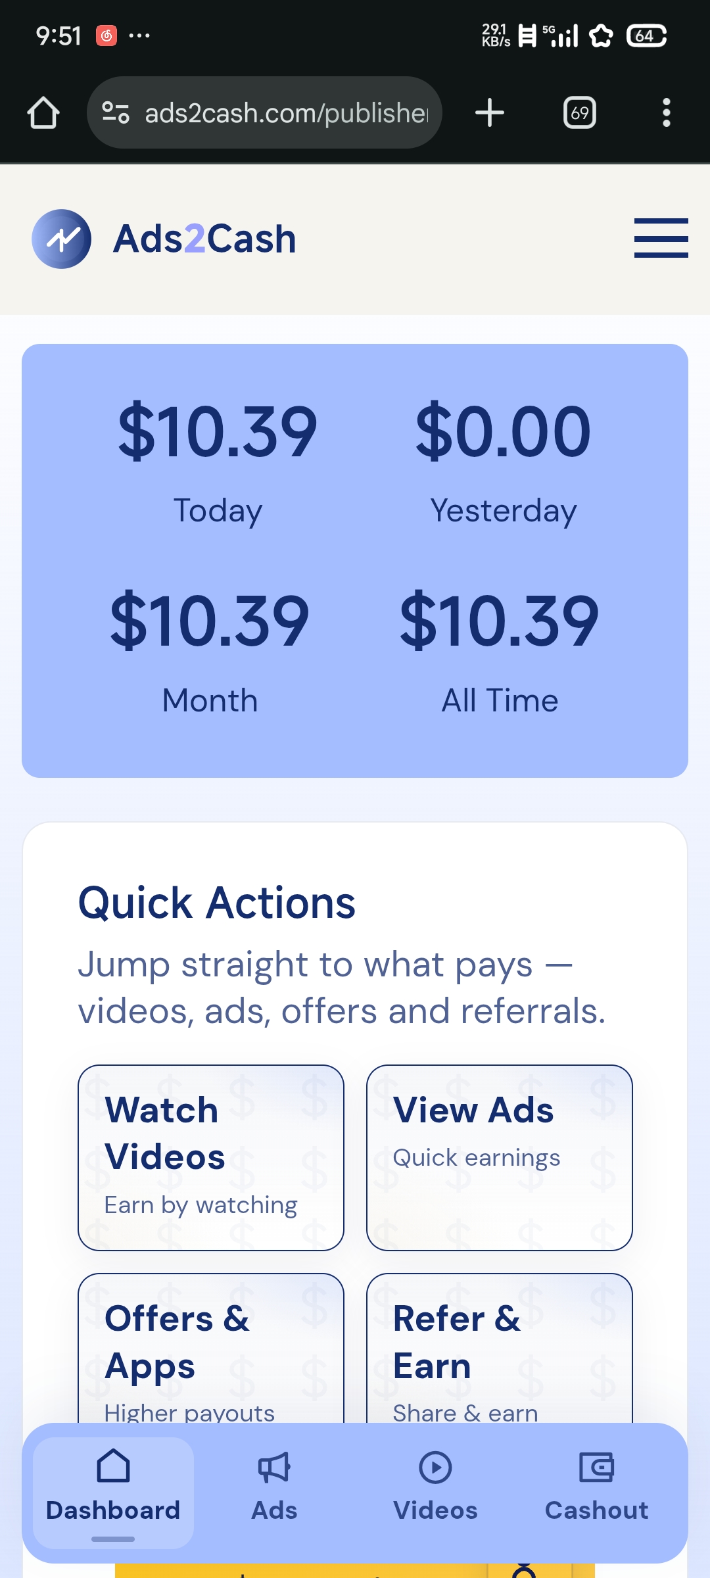Show the 69 open tabs
This screenshot has height=1578, width=710.
pyautogui.click(x=580, y=113)
